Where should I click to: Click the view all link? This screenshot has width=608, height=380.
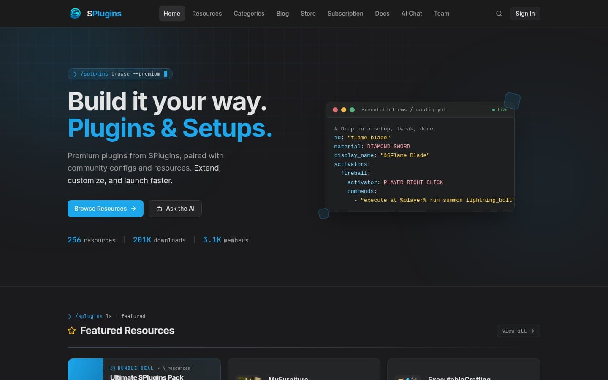(x=518, y=331)
